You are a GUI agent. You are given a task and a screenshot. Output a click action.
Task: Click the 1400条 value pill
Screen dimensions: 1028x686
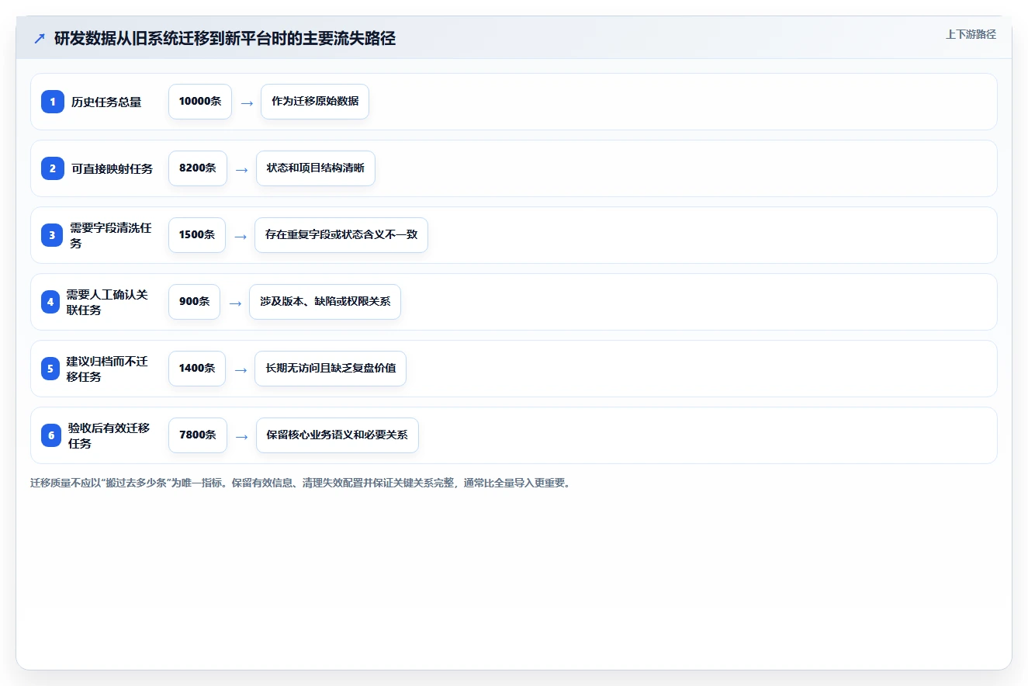[197, 369]
